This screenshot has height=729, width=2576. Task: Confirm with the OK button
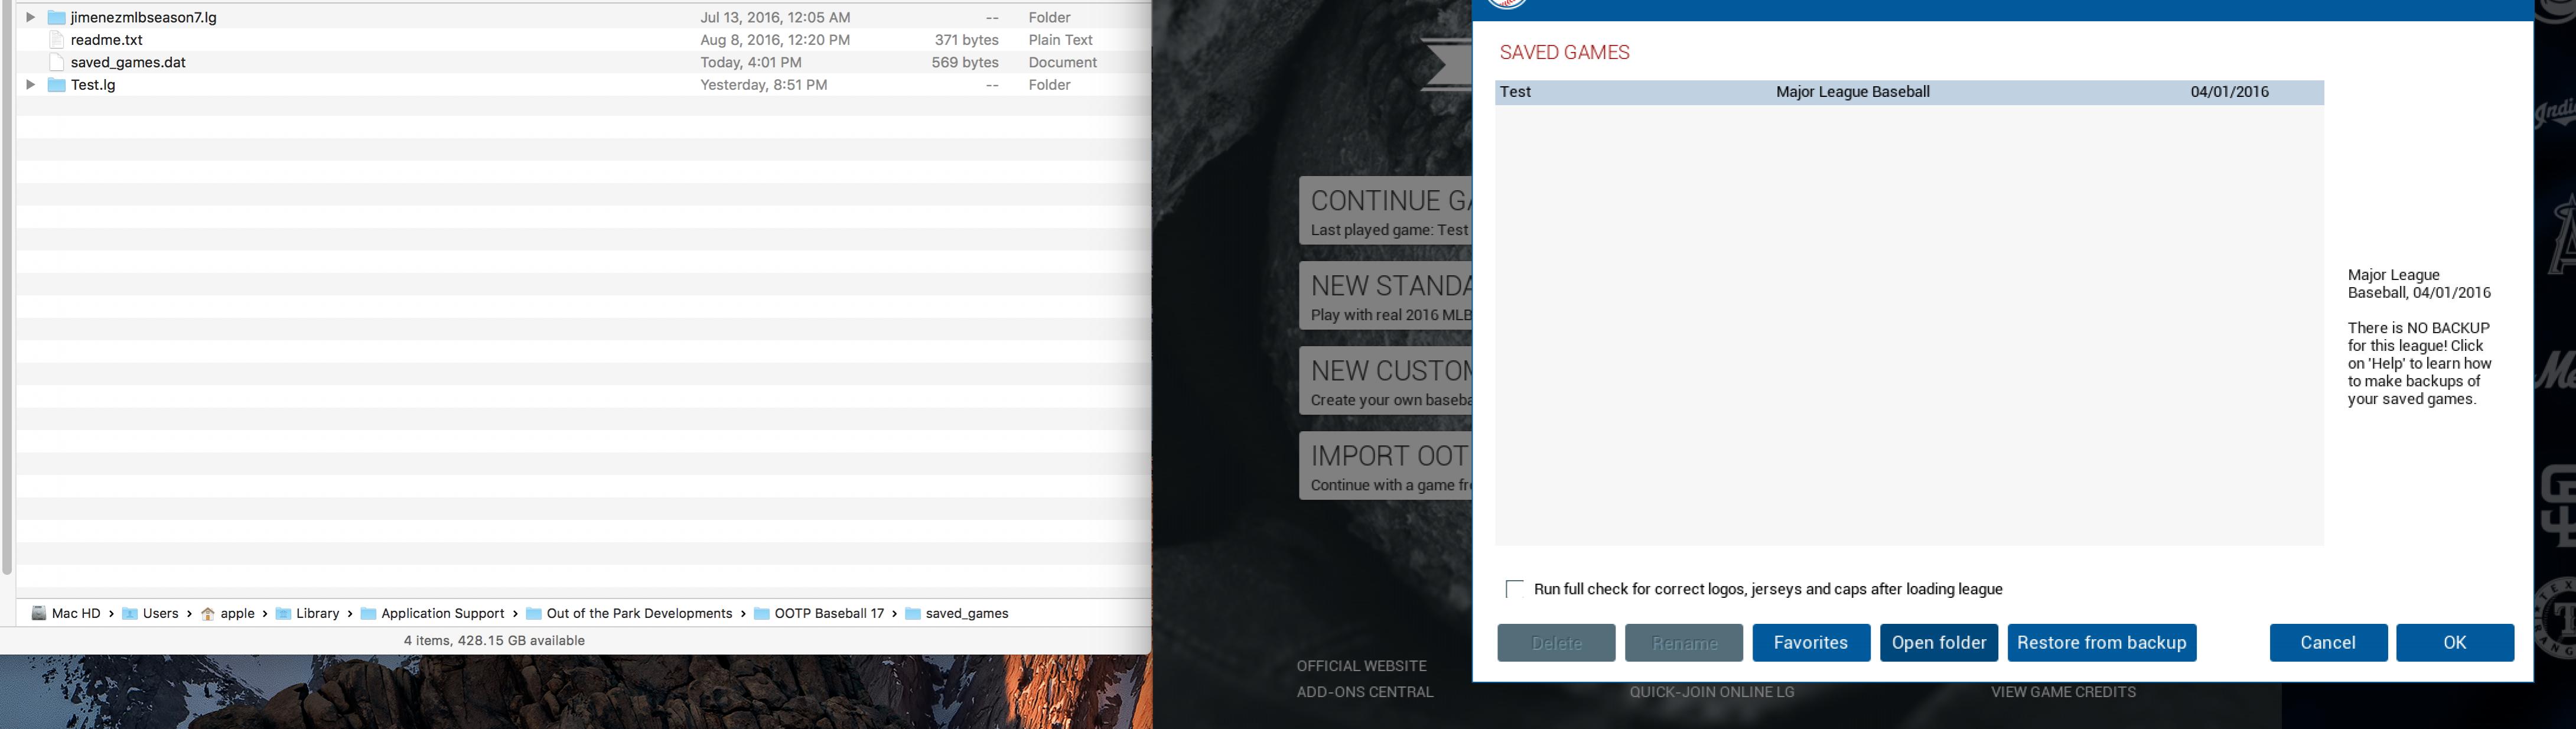(2454, 643)
